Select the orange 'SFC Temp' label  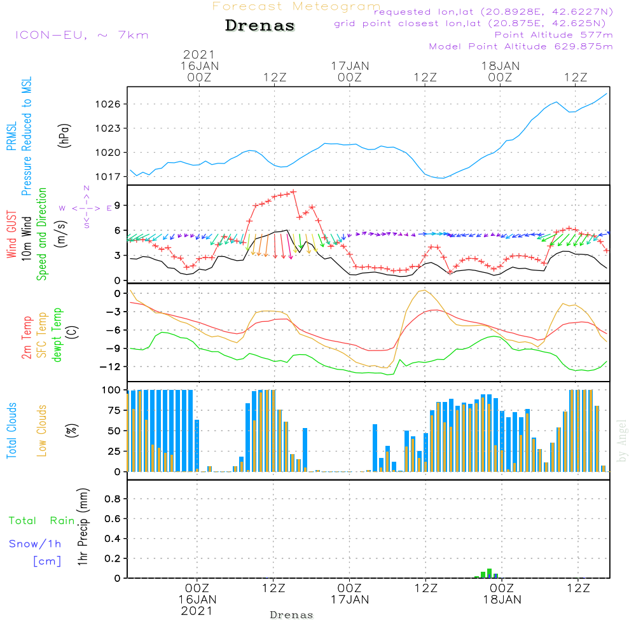tap(42, 335)
